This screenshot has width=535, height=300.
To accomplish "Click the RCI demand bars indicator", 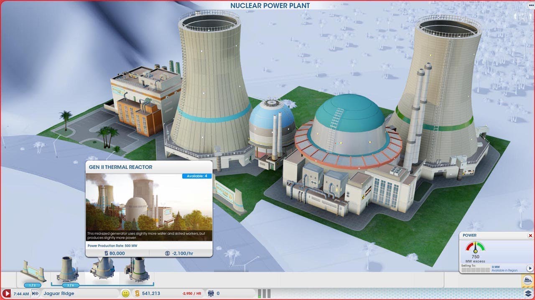I will tap(264, 293).
